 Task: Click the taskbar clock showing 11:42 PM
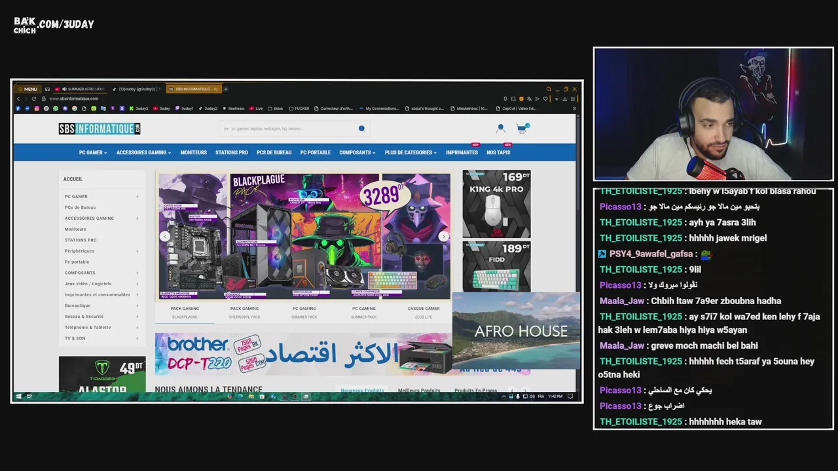coord(555,396)
